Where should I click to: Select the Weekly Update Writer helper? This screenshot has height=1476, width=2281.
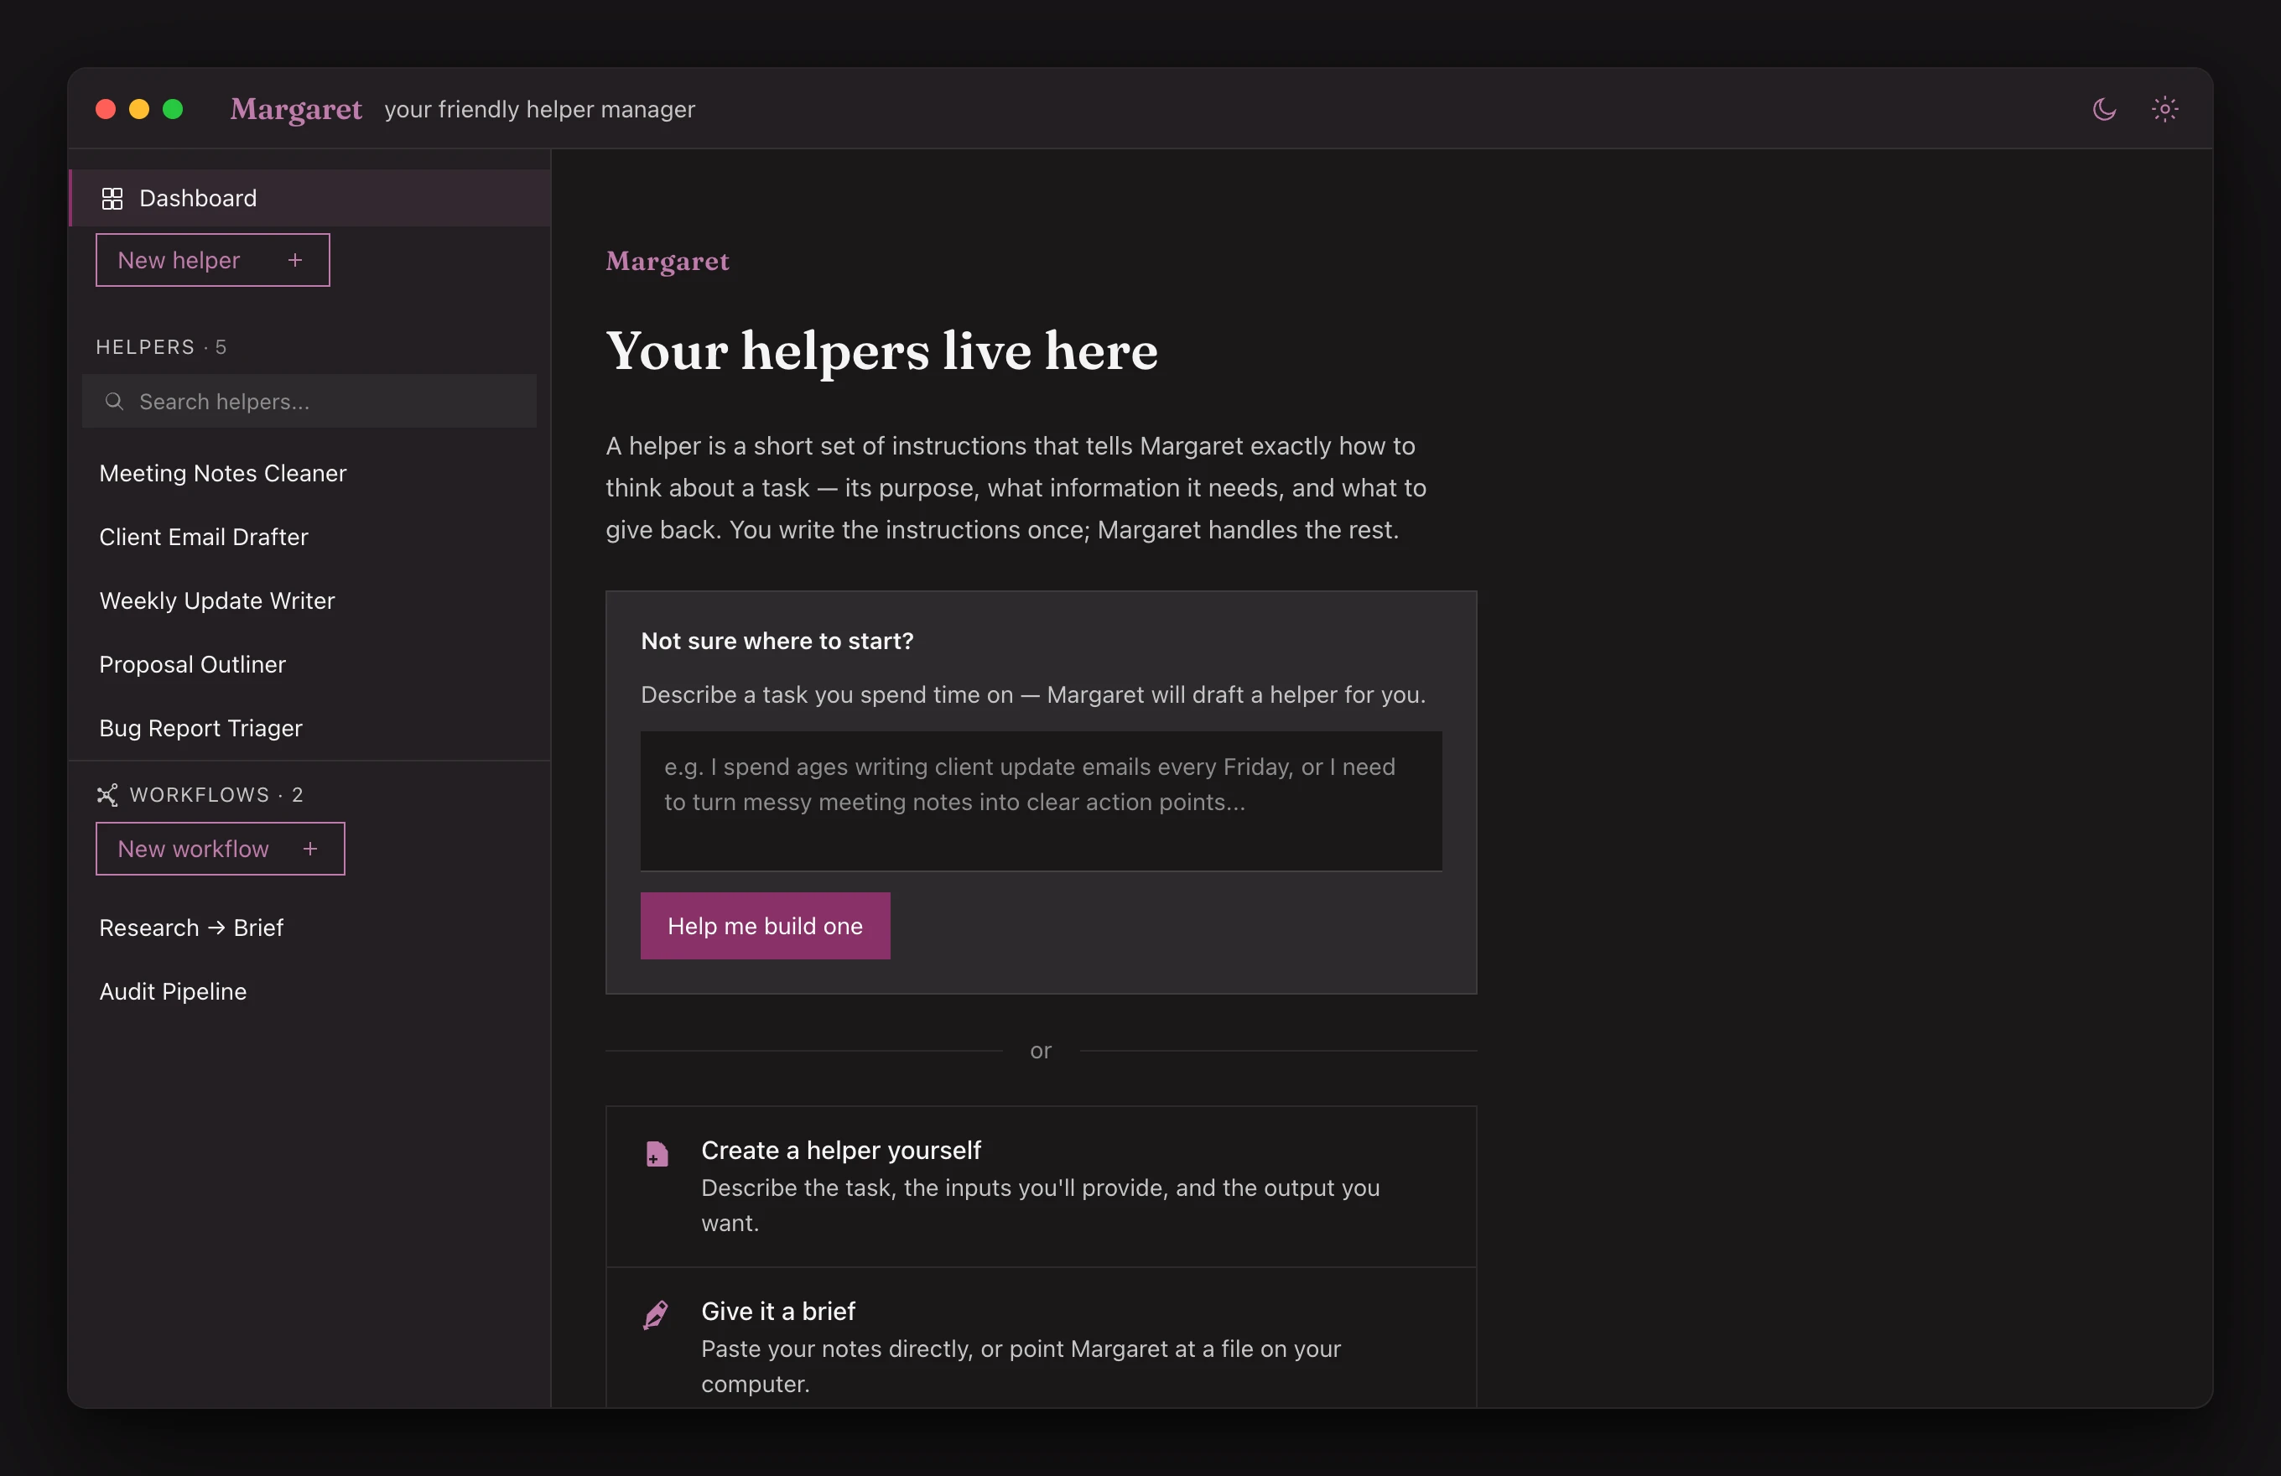coord(310,601)
